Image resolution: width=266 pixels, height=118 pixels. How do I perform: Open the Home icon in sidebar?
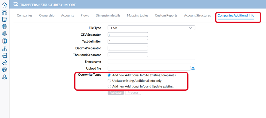[5, 5]
